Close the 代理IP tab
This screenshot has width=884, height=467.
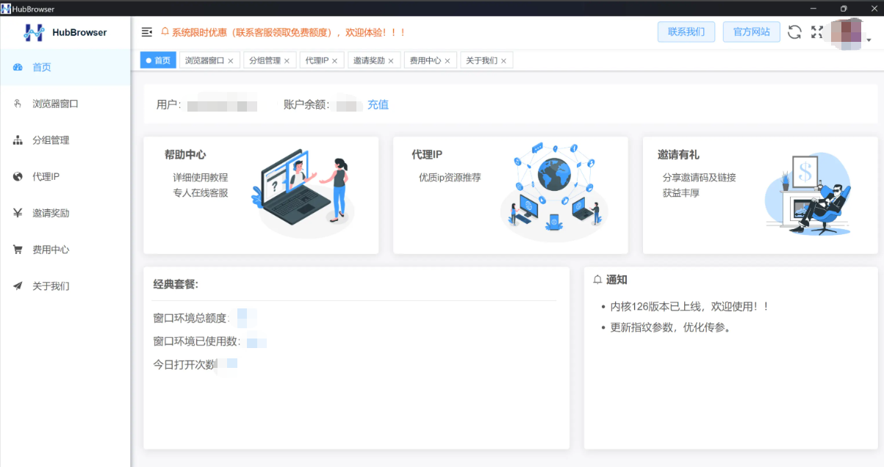click(334, 61)
